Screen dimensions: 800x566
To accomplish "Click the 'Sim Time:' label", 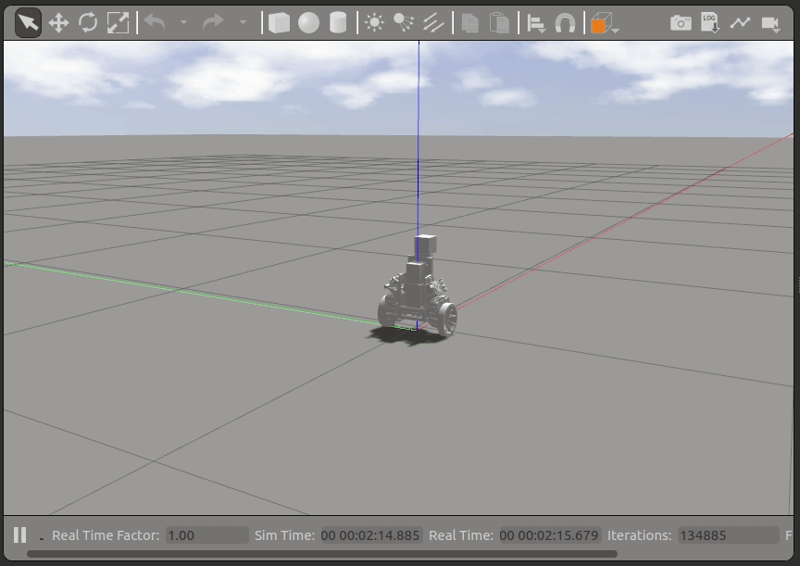I will [x=284, y=535].
